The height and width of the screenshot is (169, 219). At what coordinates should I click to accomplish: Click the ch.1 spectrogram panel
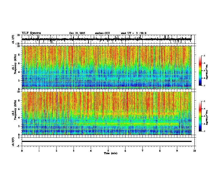(107, 67)
